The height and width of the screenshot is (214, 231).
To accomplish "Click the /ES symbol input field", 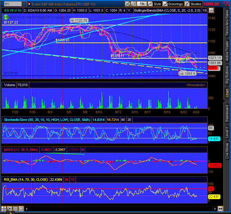I will click(13, 4).
